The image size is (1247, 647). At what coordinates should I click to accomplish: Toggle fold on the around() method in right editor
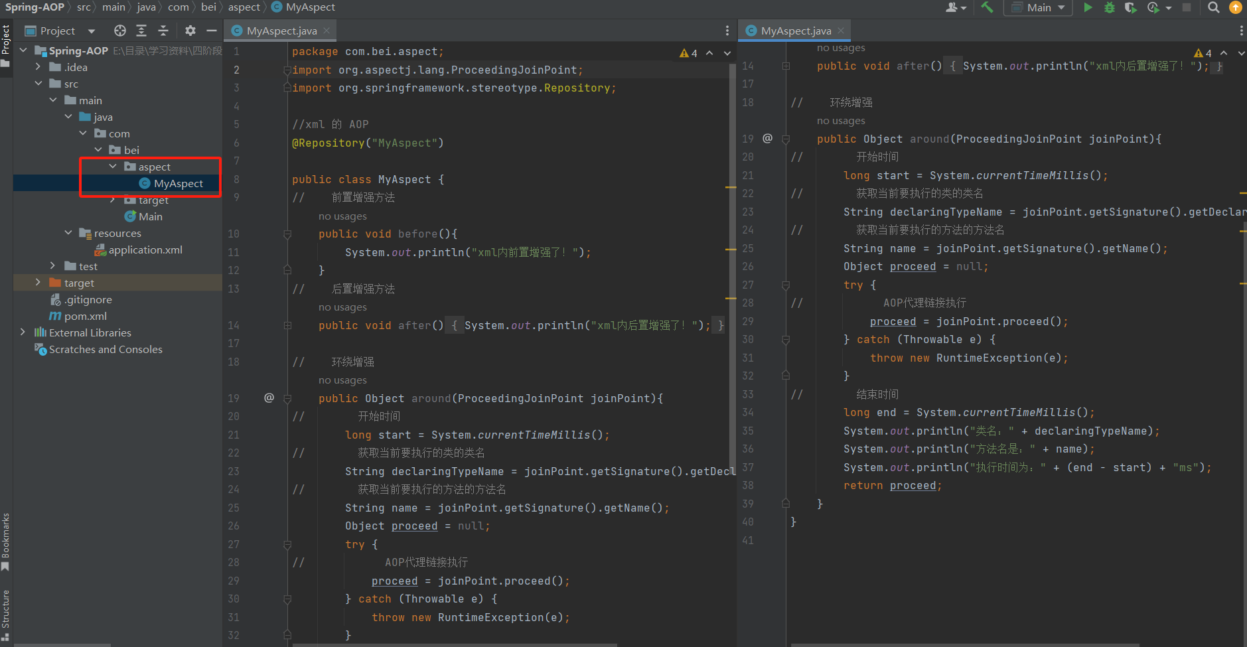(786, 139)
